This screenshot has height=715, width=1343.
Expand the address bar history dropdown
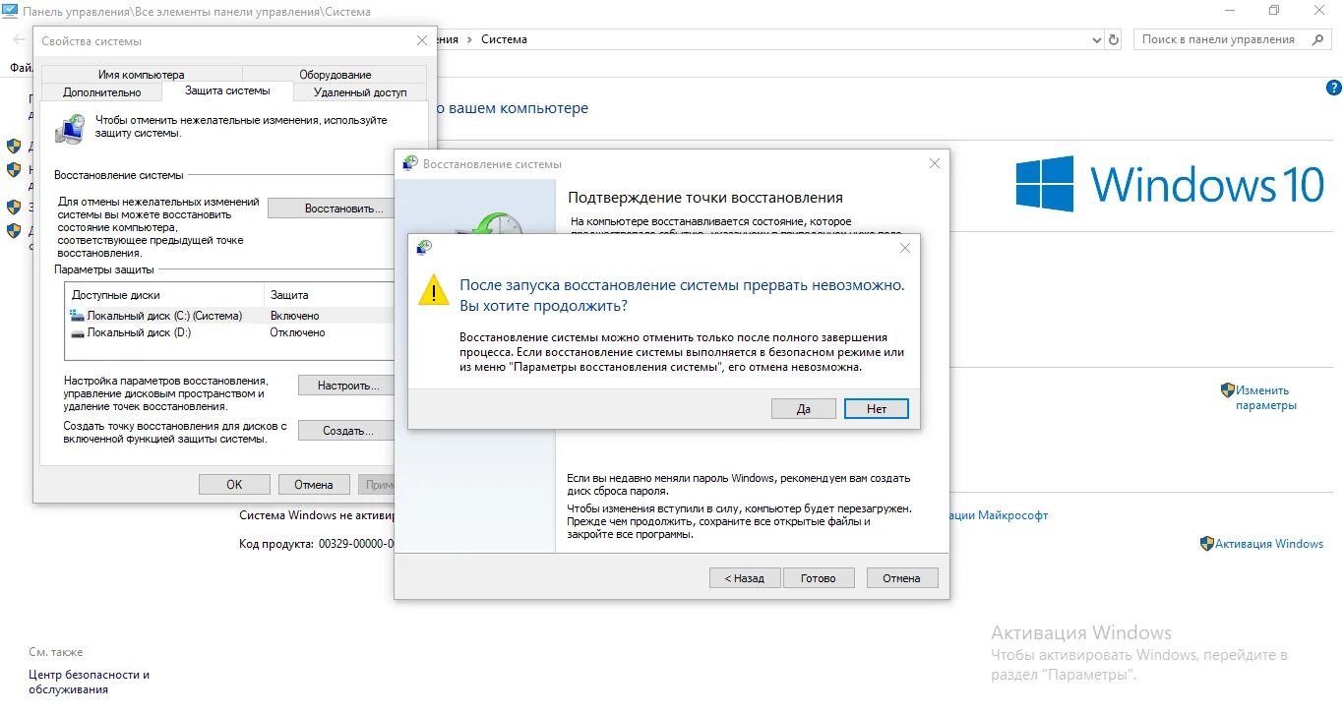point(1097,40)
